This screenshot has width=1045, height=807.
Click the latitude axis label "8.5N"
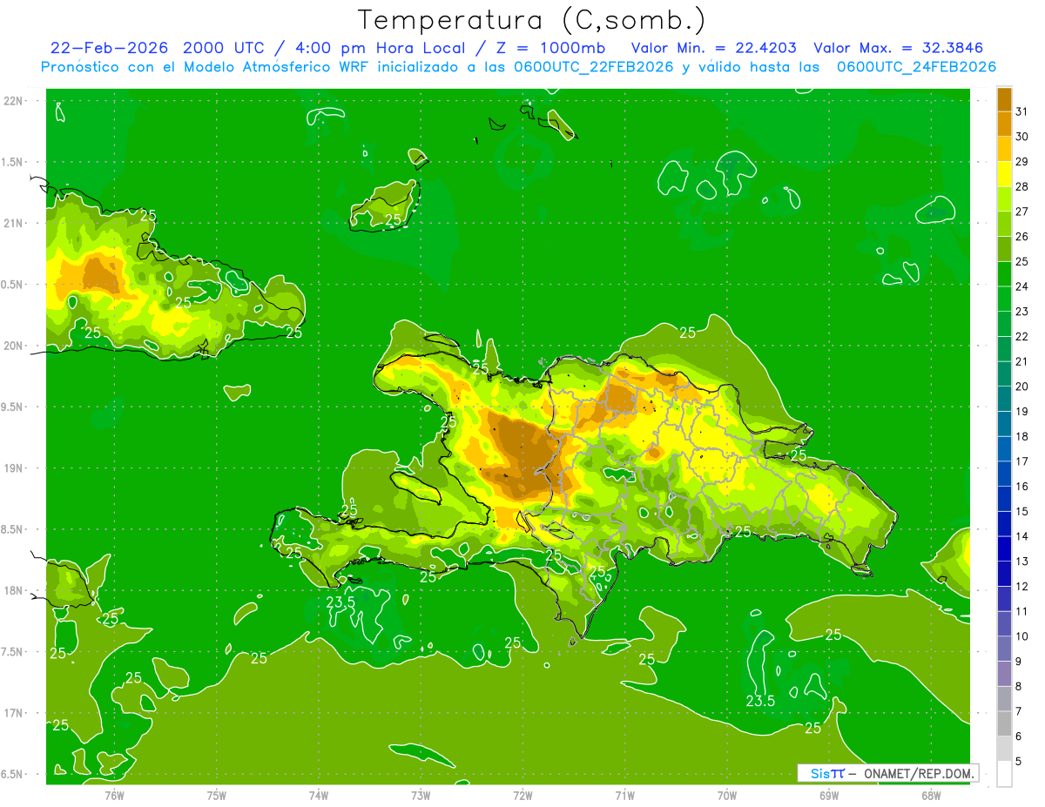click(x=11, y=529)
